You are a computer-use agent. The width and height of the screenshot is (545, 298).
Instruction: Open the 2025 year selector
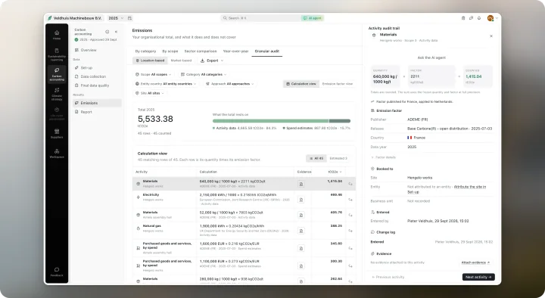pyautogui.click(x=116, y=18)
